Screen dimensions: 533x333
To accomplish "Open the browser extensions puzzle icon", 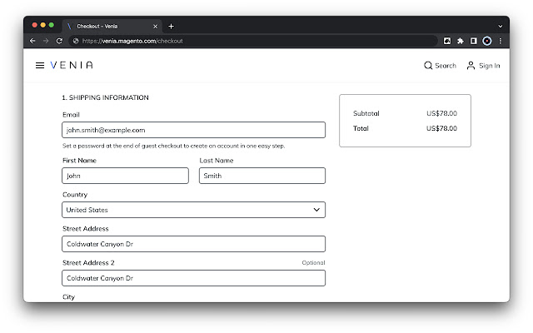I will 460,40.
